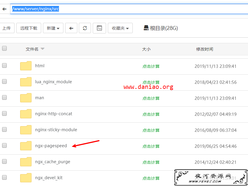
Task: Check the lua_nginx_module checkbox
Action: click(4, 81)
